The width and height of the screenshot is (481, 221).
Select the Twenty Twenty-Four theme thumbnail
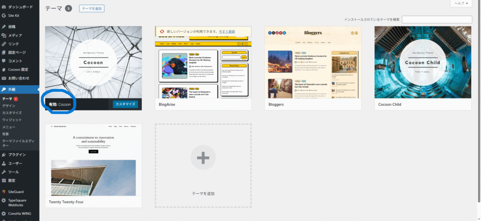[93, 160]
